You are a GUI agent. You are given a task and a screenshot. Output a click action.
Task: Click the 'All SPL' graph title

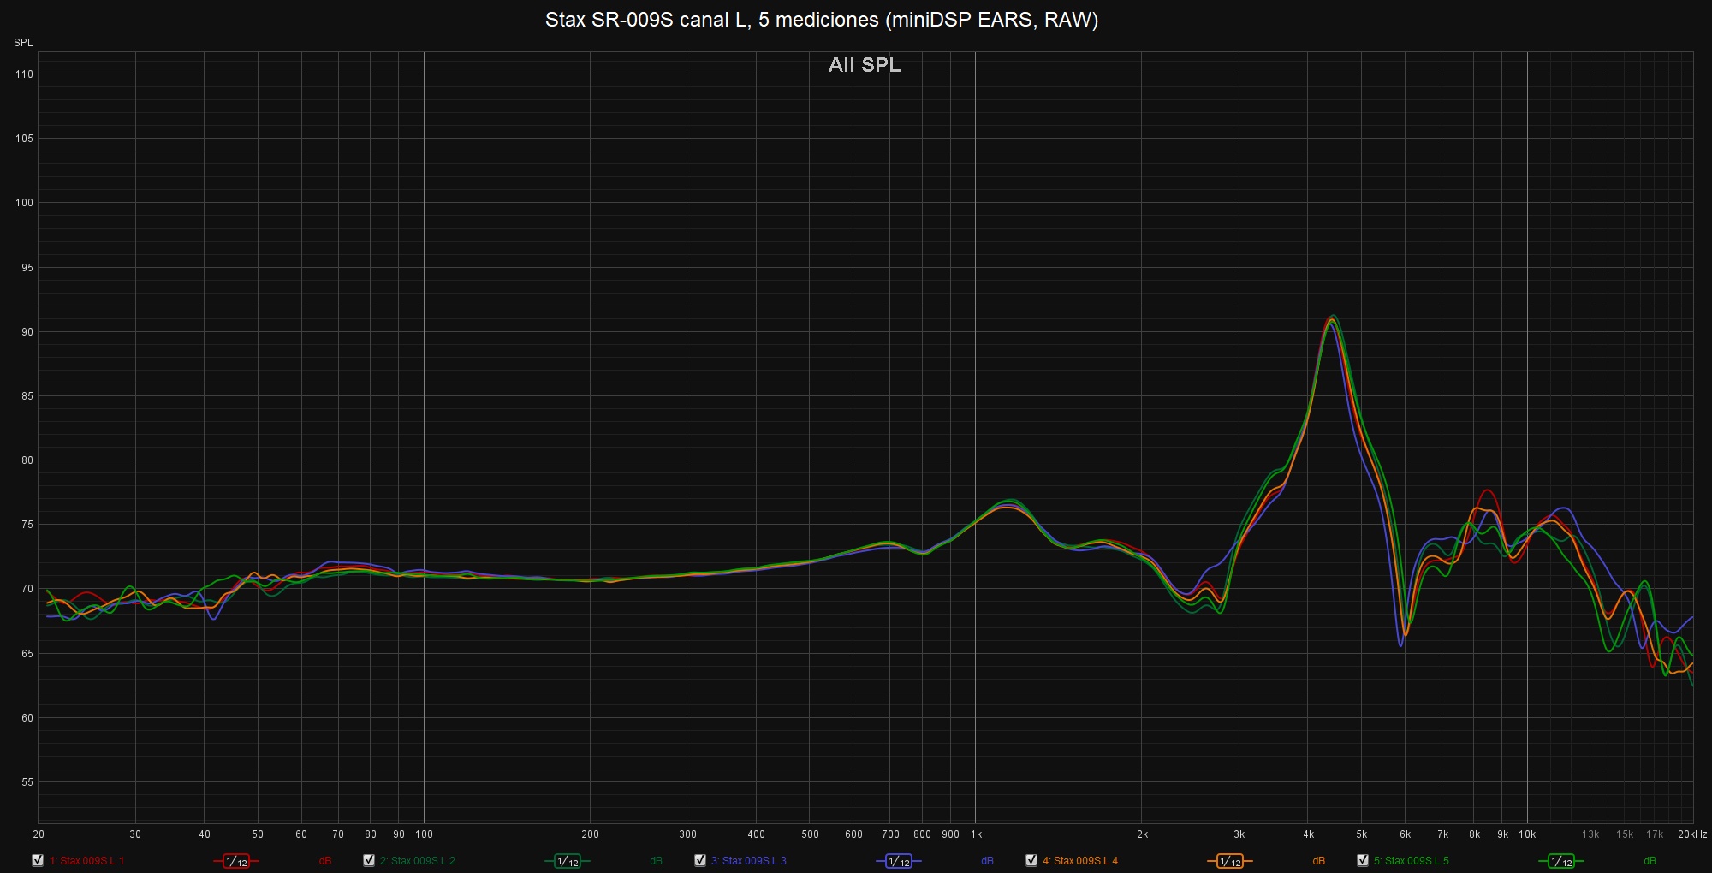864,65
